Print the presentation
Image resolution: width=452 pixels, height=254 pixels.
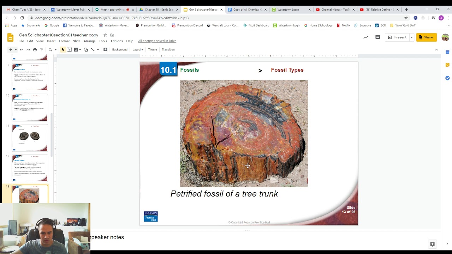pos(35,50)
